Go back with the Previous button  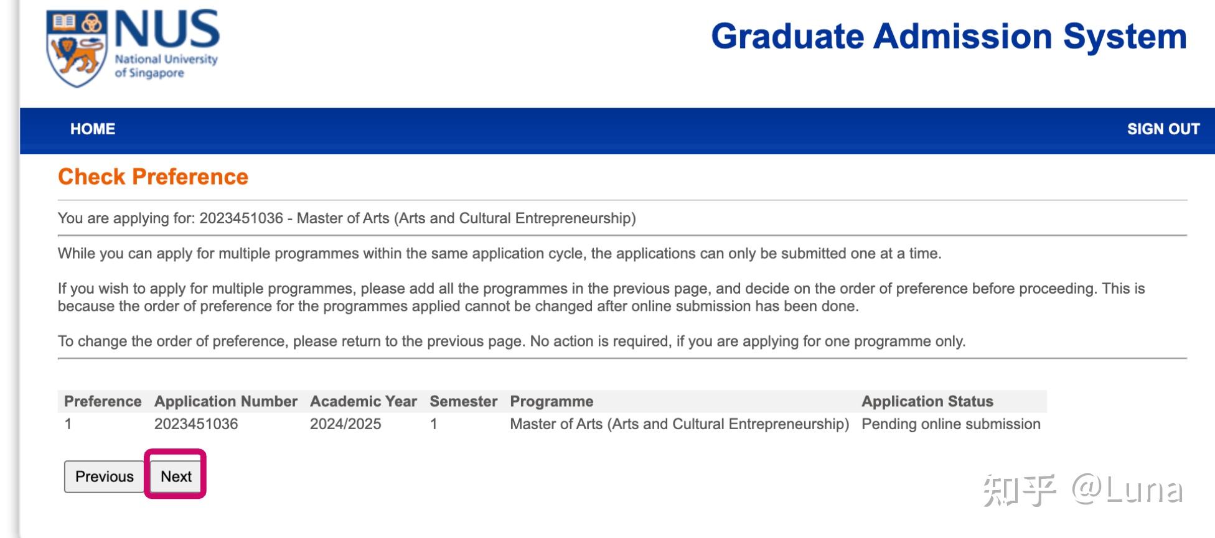click(x=104, y=476)
